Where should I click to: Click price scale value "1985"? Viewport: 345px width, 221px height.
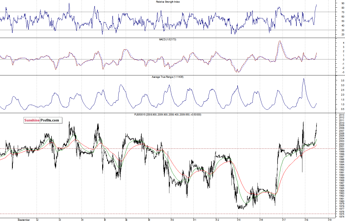coord(341,188)
